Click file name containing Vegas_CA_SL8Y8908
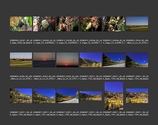This screenshot has width=158, height=125. tap(44, 42)
